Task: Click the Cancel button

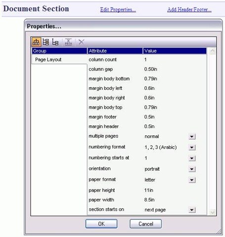Action: click(x=146, y=224)
